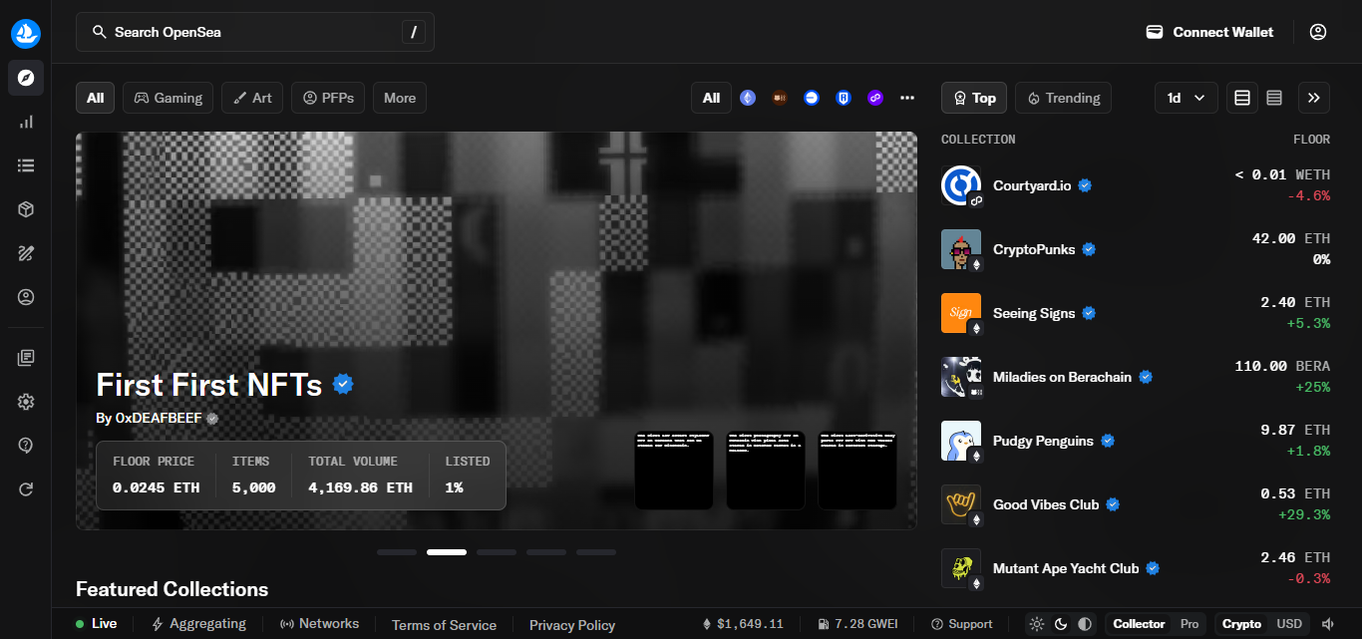1362x639 pixels.
Task: Click the Connect Wallet button
Action: (1209, 32)
